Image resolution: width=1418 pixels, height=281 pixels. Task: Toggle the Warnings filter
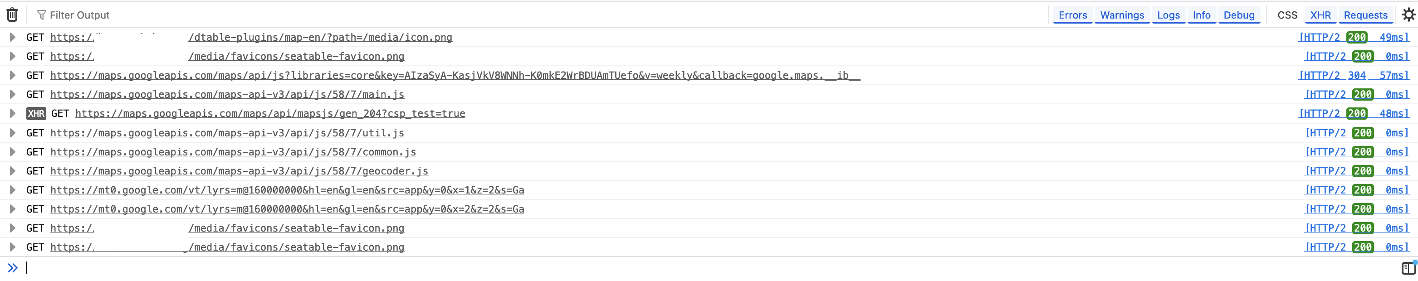pyautogui.click(x=1122, y=15)
